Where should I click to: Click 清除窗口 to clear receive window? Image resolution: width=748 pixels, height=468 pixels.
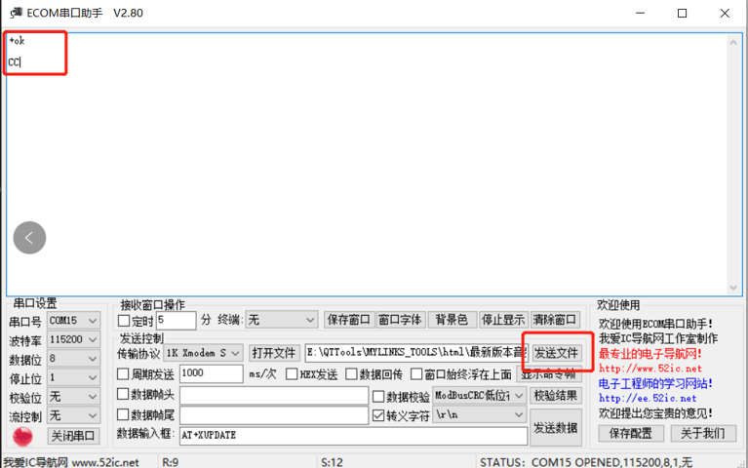(556, 320)
